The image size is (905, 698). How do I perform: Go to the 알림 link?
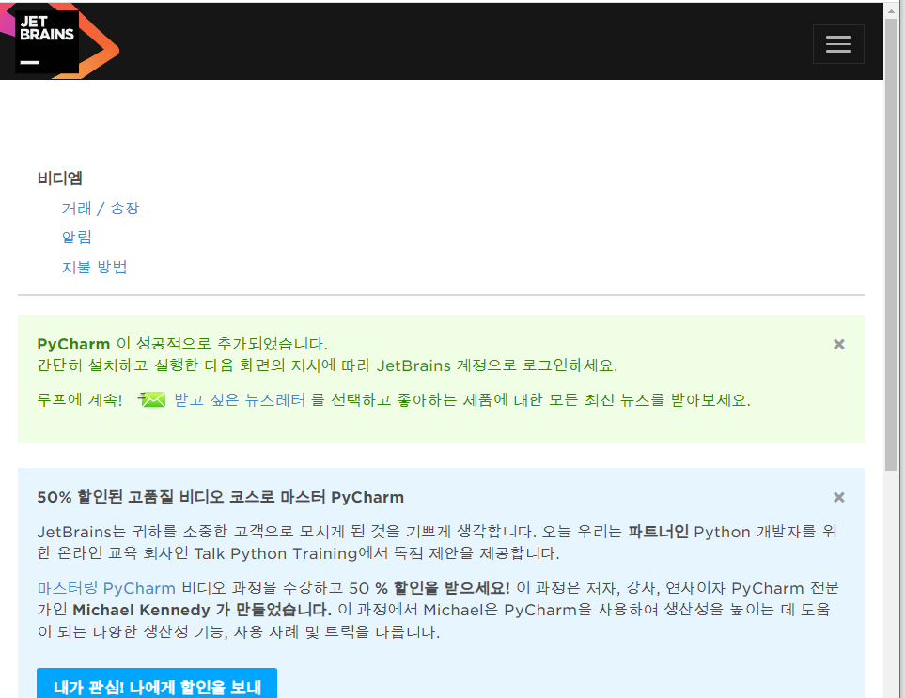(x=77, y=237)
